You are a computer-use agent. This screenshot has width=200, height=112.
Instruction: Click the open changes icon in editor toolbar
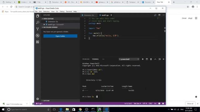(x=155, y=15)
